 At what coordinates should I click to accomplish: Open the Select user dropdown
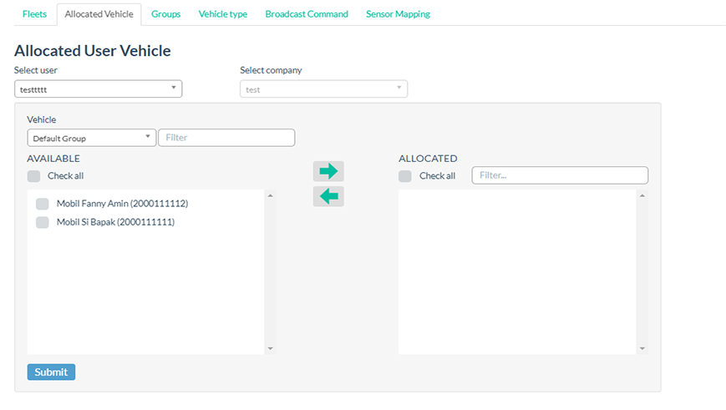coord(98,89)
